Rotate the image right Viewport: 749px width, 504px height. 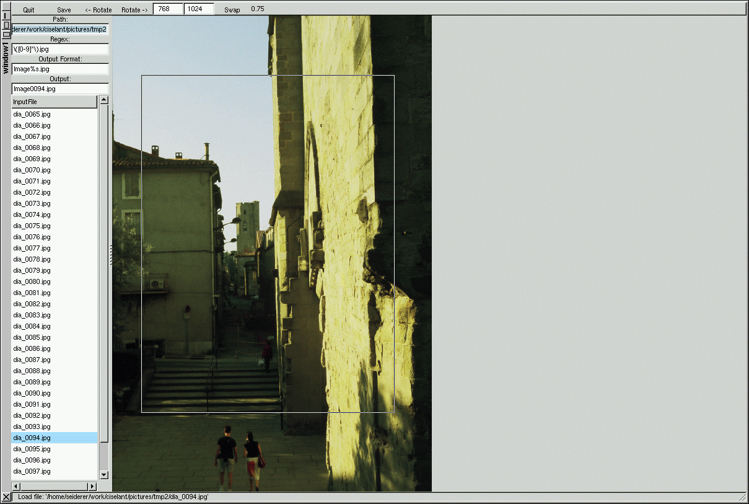coord(134,10)
